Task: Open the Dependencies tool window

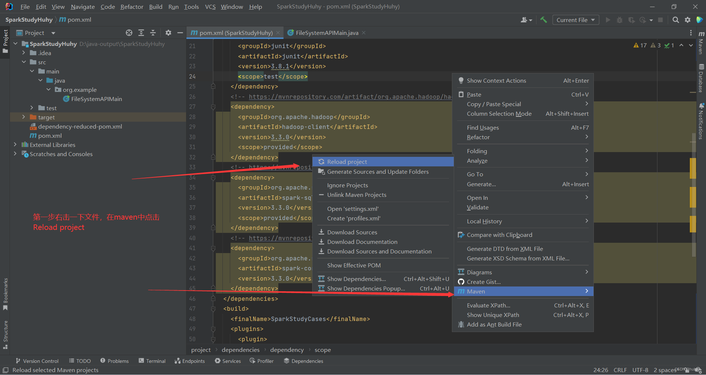Action: click(x=303, y=361)
